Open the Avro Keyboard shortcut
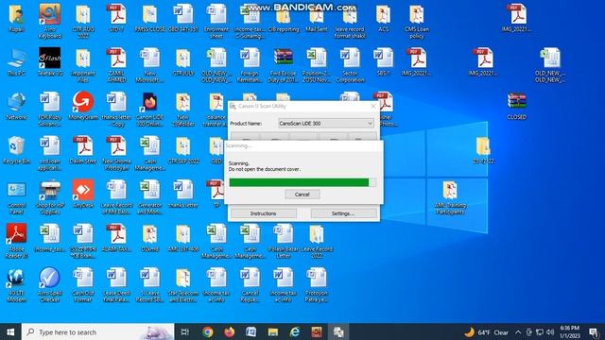 point(50,21)
